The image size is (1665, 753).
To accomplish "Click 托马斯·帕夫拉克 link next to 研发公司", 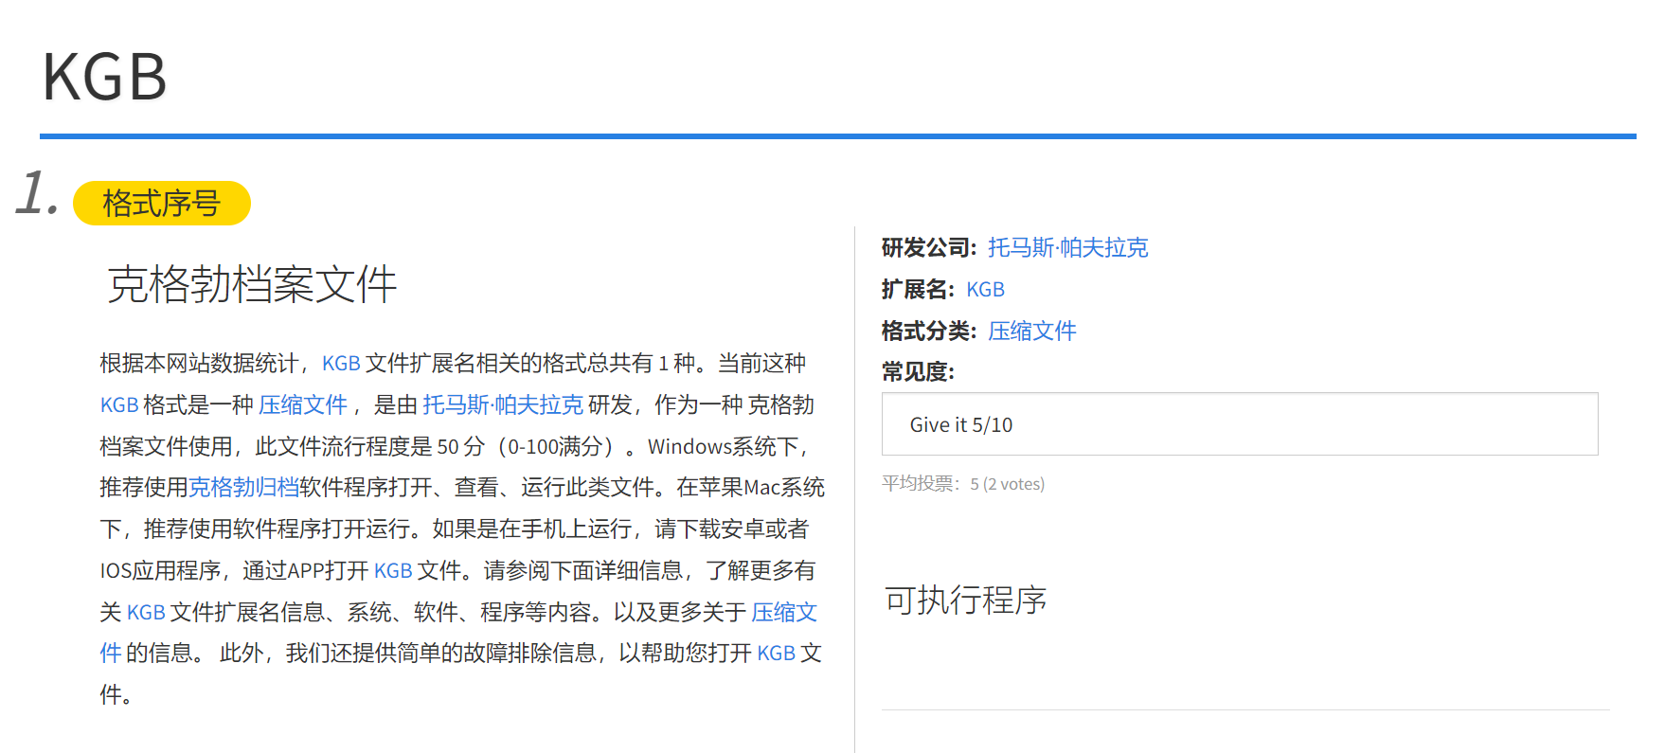I will [x=1067, y=248].
